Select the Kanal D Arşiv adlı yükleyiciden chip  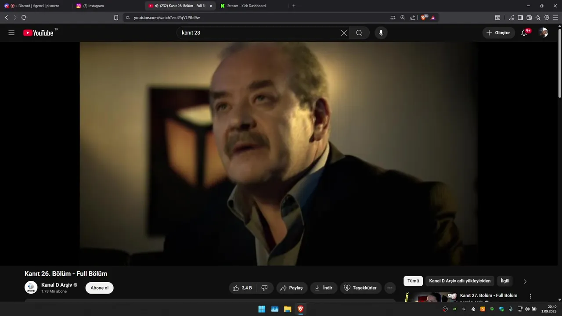[460, 281]
